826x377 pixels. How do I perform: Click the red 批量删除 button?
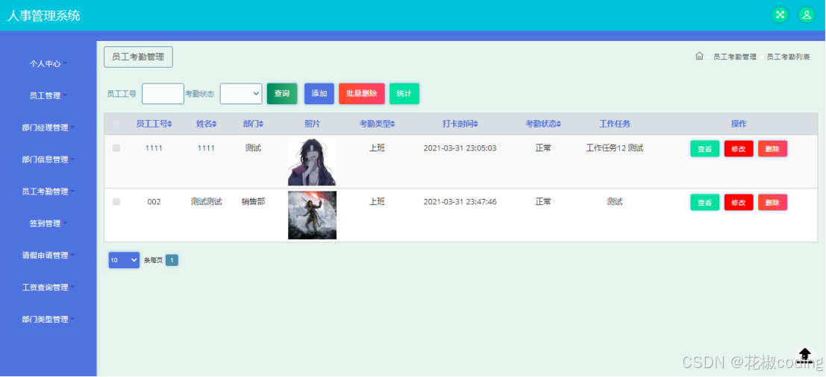click(x=362, y=94)
